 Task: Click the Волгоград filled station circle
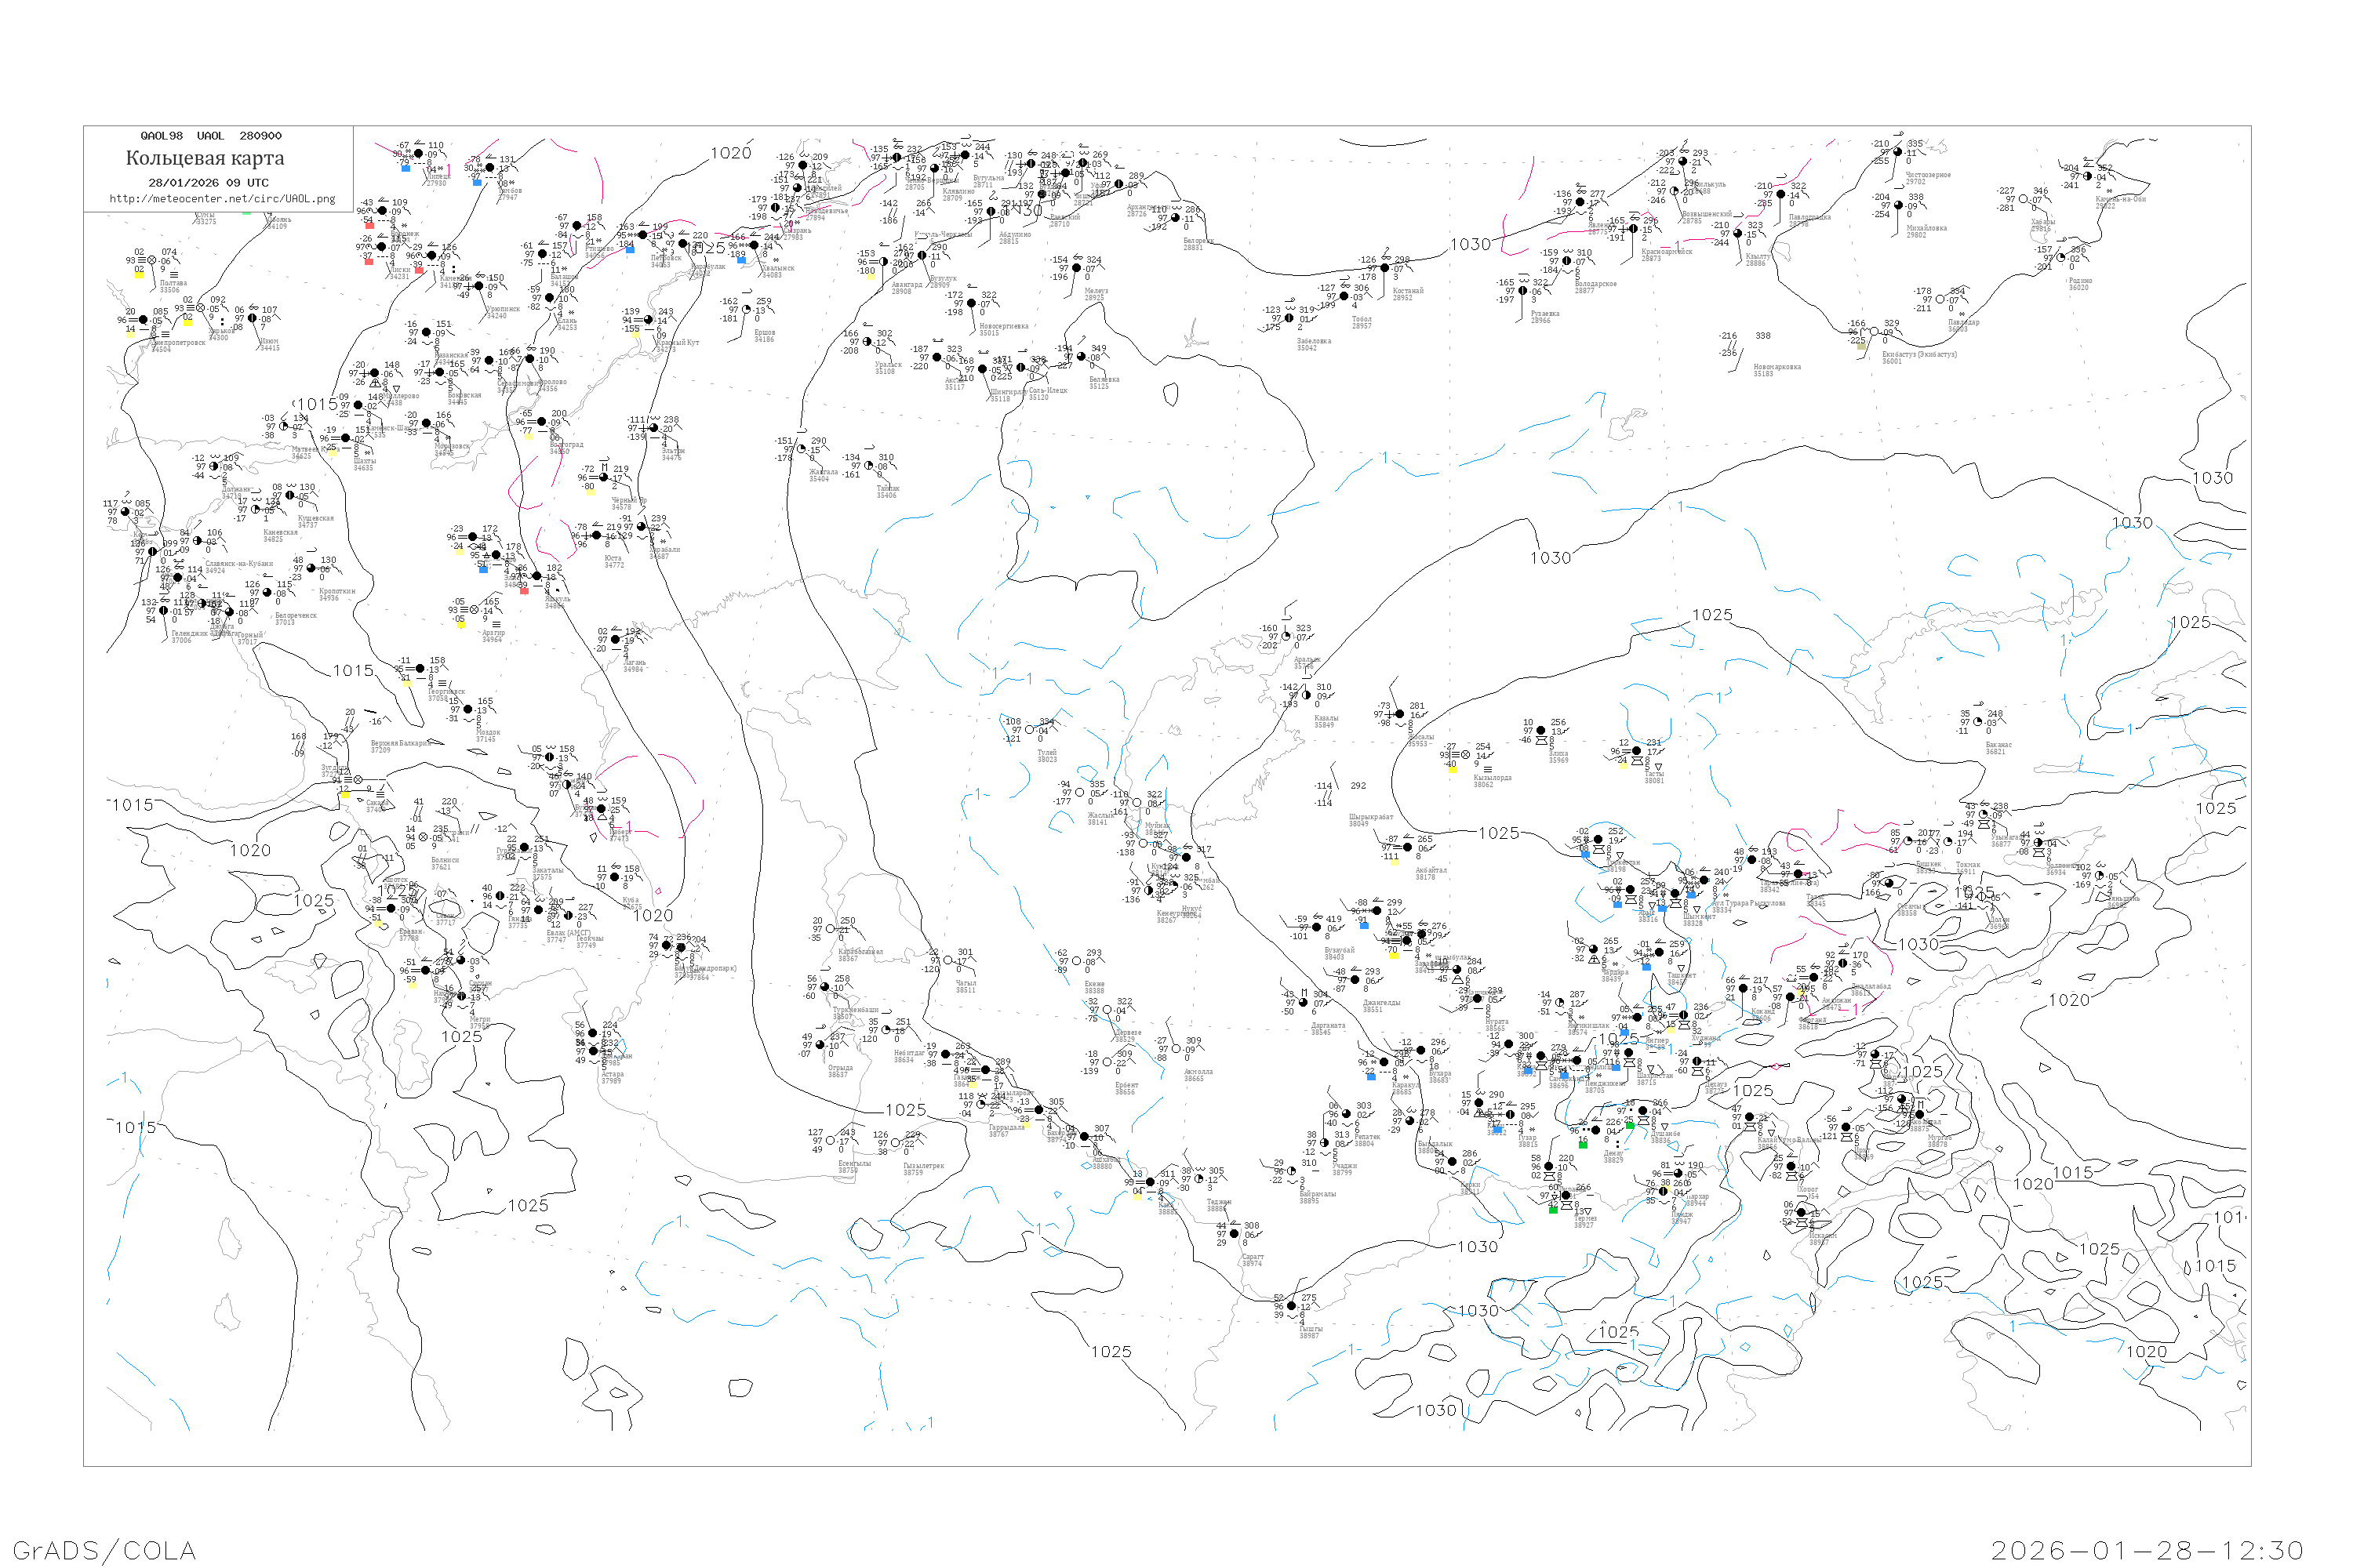point(541,422)
